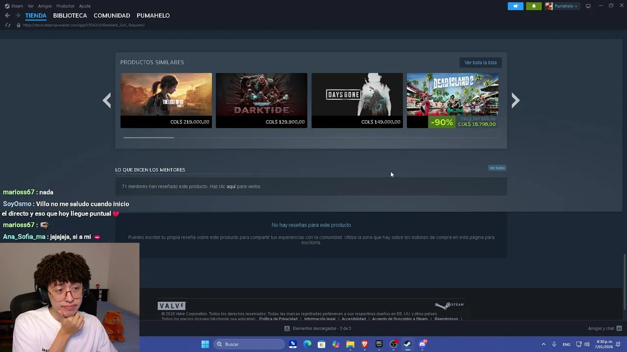Click Ver todos for mentors
Screen dimensions: 627x352
tap(497, 168)
